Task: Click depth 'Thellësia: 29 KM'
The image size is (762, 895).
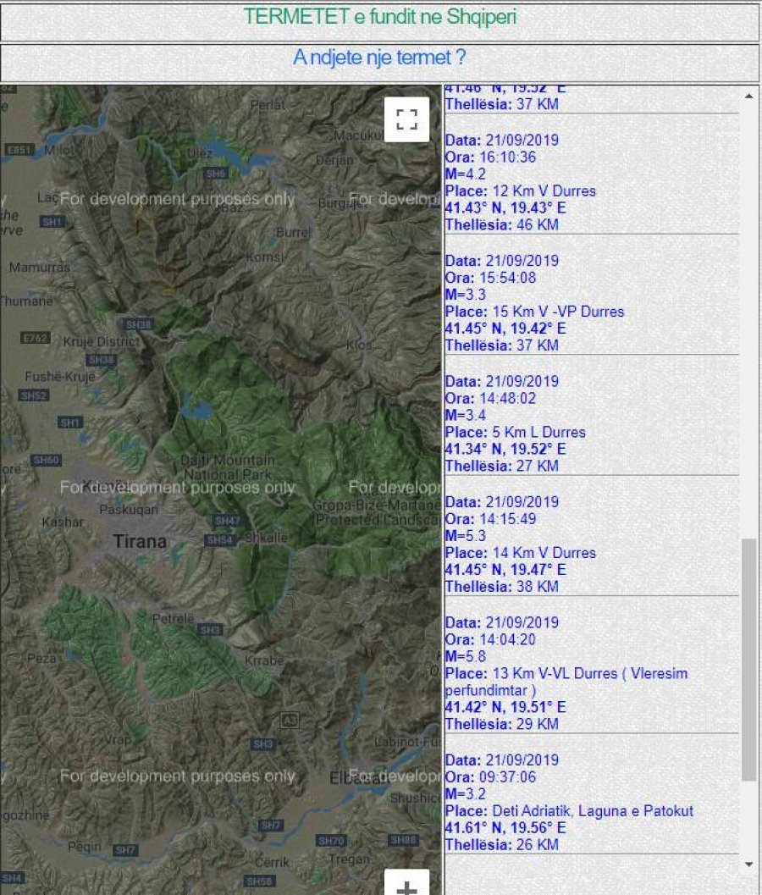Action: [502, 724]
